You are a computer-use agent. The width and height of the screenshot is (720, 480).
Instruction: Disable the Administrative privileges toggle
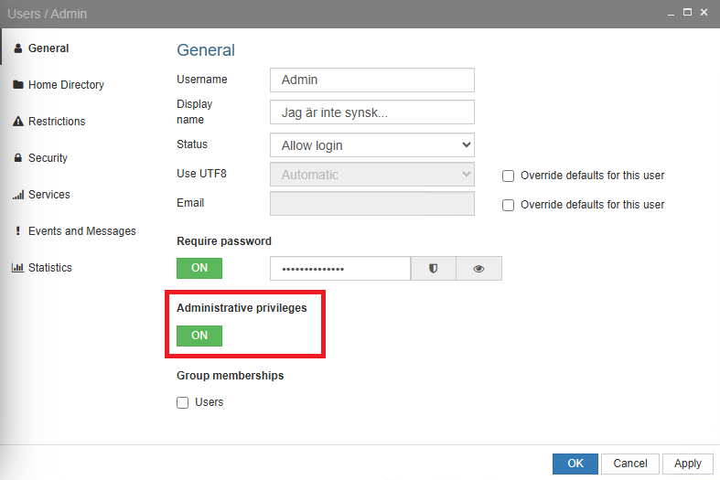pos(199,336)
